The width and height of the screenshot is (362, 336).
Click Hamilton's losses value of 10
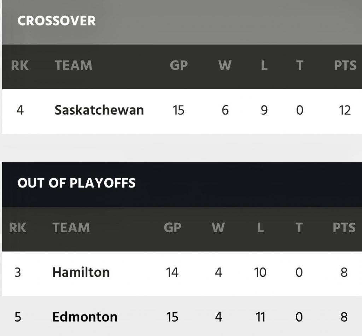(x=260, y=272)
